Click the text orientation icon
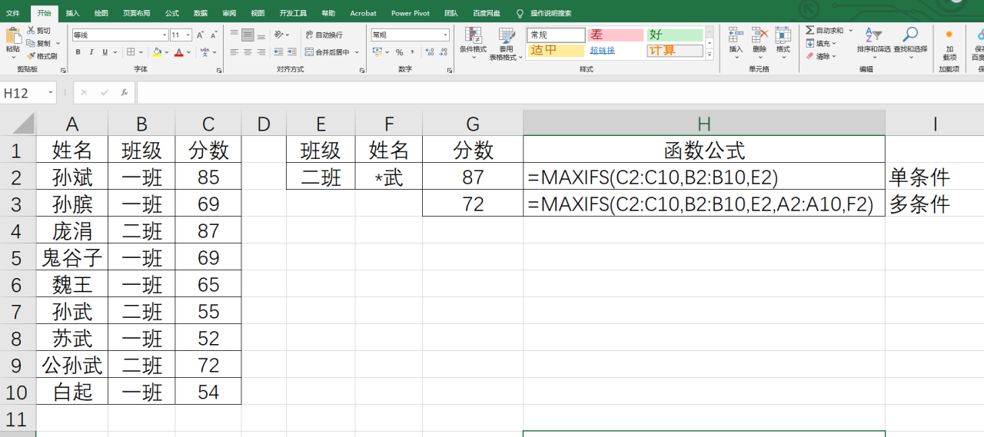Image resolution: width=984 pixels, height=437 pixels. tap(280, 35)
